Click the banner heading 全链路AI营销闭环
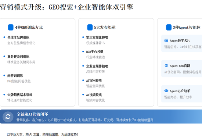The width and height of the screenshot is (202, 140). point(32,114)
